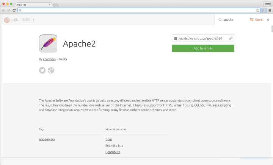Click the Juju logo icon
This screenshot has width=273, height=165.
[x=7, y=20]
